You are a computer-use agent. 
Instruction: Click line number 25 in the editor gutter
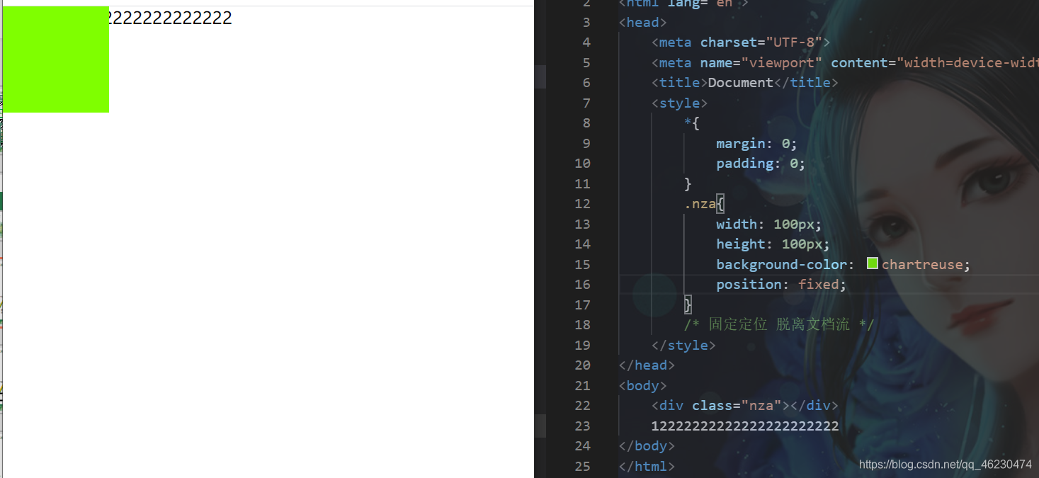tap(582, 466)
